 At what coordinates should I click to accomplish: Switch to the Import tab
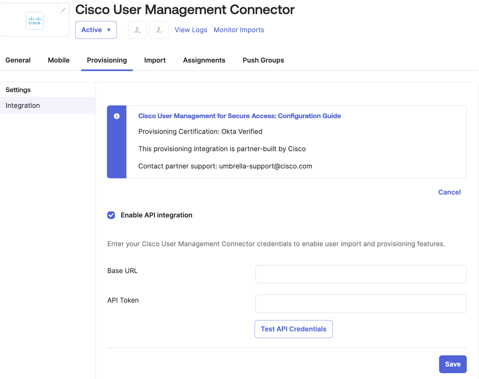pyautogui.click(x=155, y=60)
